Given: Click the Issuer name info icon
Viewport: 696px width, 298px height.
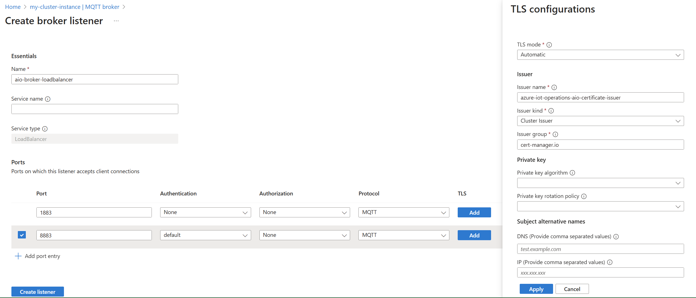Looking at the screenshot, I should [x=554, y=87].
